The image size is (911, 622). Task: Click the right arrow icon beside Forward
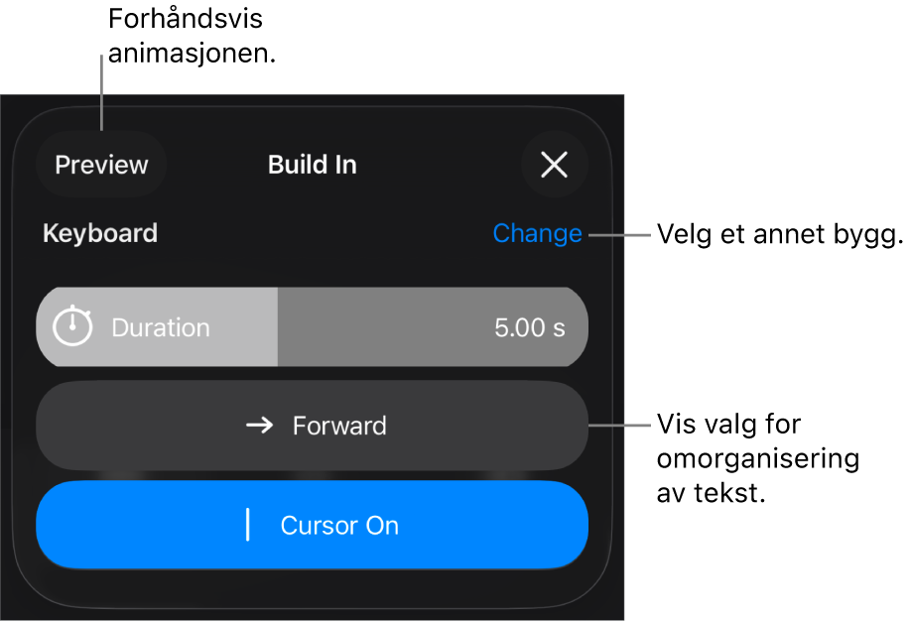(x=260, y=426)
